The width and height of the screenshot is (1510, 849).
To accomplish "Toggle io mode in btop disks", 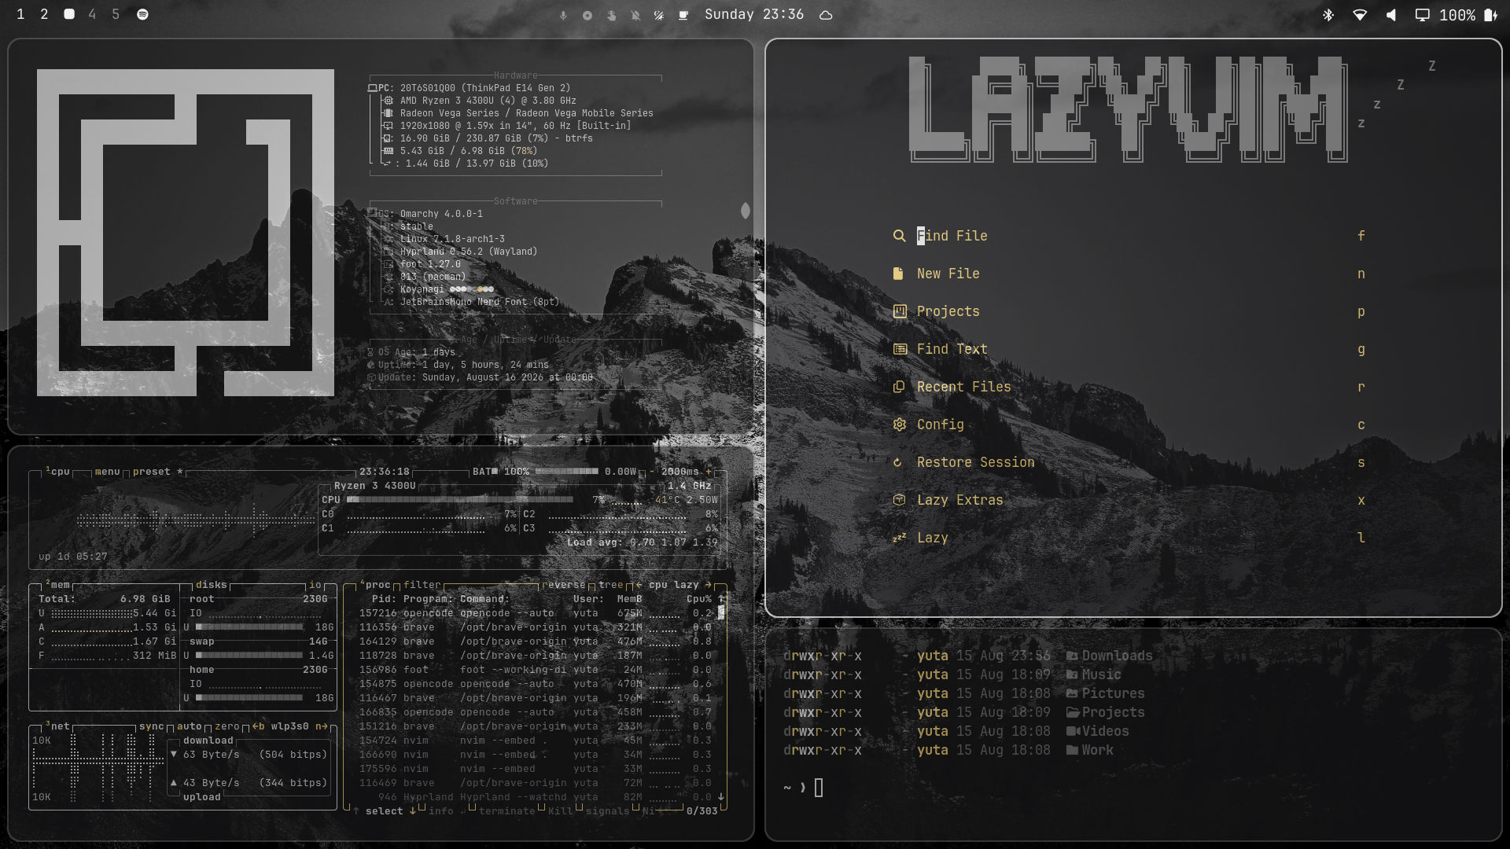I will [x=315, y=585].
